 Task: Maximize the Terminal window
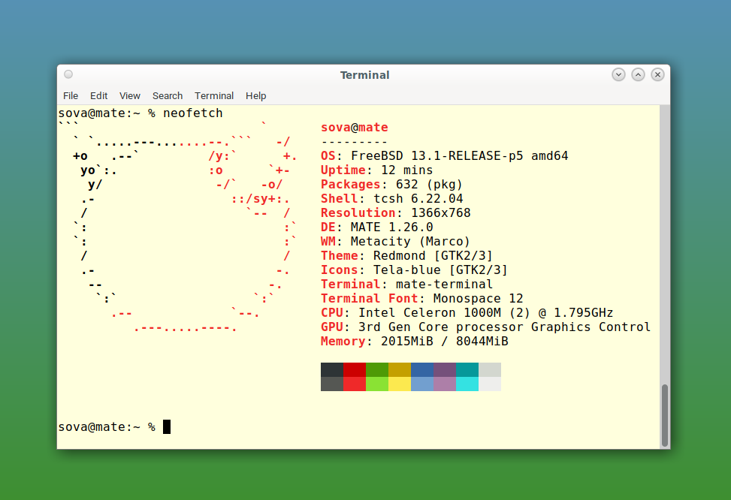[x=639, y=74]
